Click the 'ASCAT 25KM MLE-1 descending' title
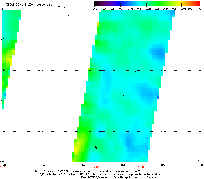The image size is (204, 179). tap(29, 4)
